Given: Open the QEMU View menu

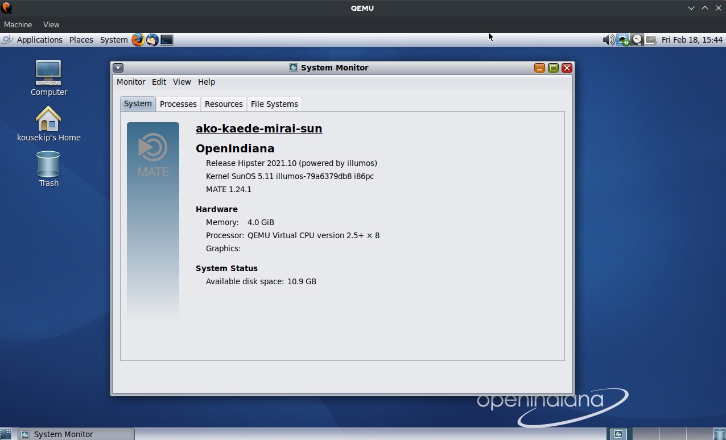Looking at the screenshot, I should [x=51, y=24].
